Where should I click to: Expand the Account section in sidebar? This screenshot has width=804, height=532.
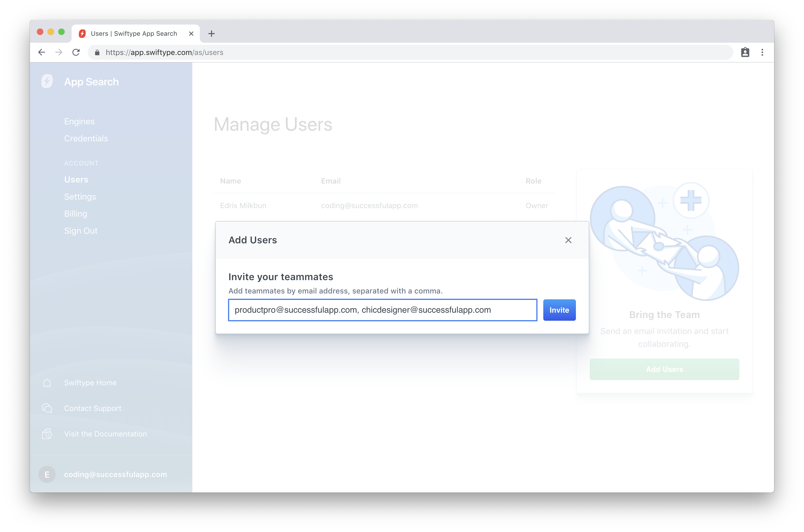[81, 163]
